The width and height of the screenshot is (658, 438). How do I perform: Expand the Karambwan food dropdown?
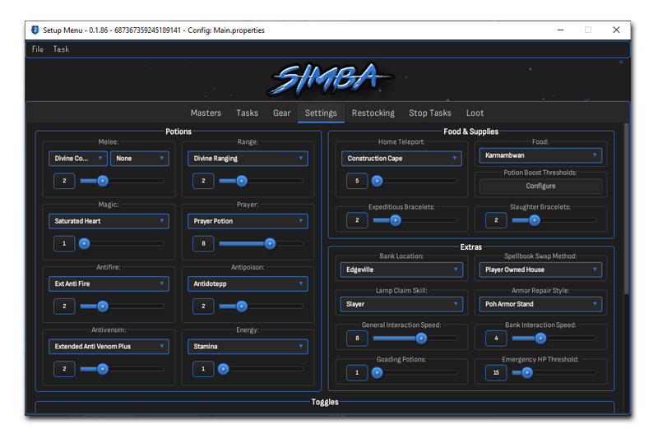539,155
